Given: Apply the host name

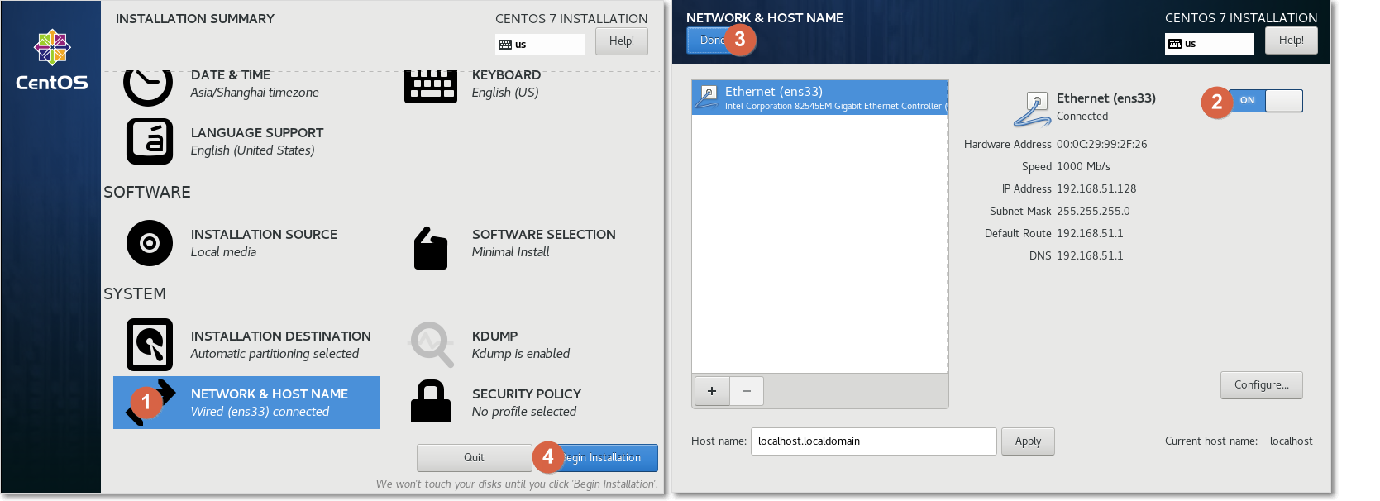Looking at the screenshot, I should (x=1028, y=441).
